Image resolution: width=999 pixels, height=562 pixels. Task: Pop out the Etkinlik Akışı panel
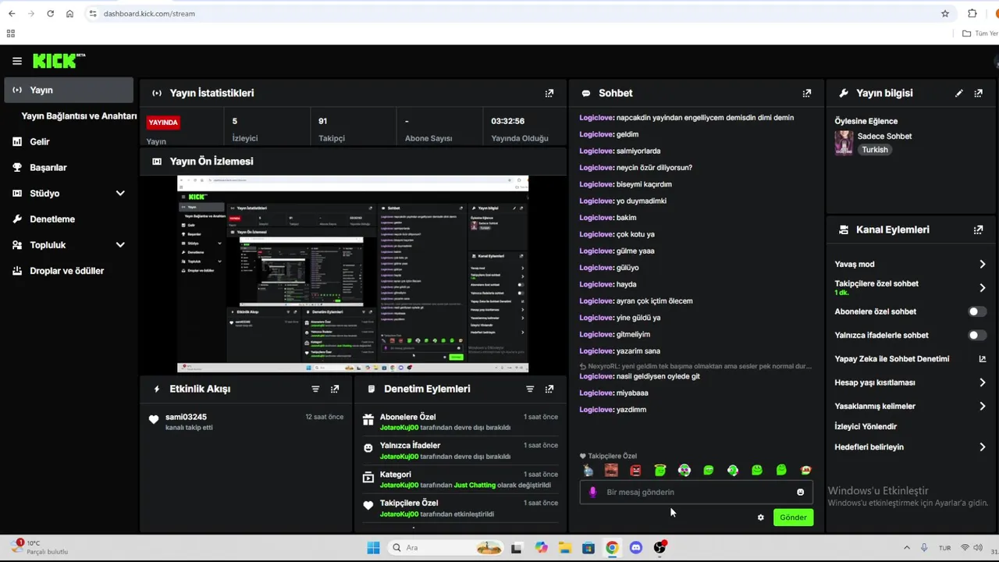(x=335, y=389)
